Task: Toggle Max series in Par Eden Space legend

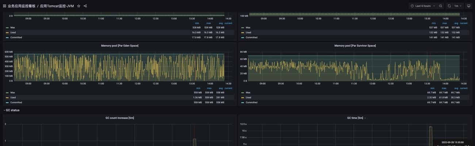Action: 13,93
